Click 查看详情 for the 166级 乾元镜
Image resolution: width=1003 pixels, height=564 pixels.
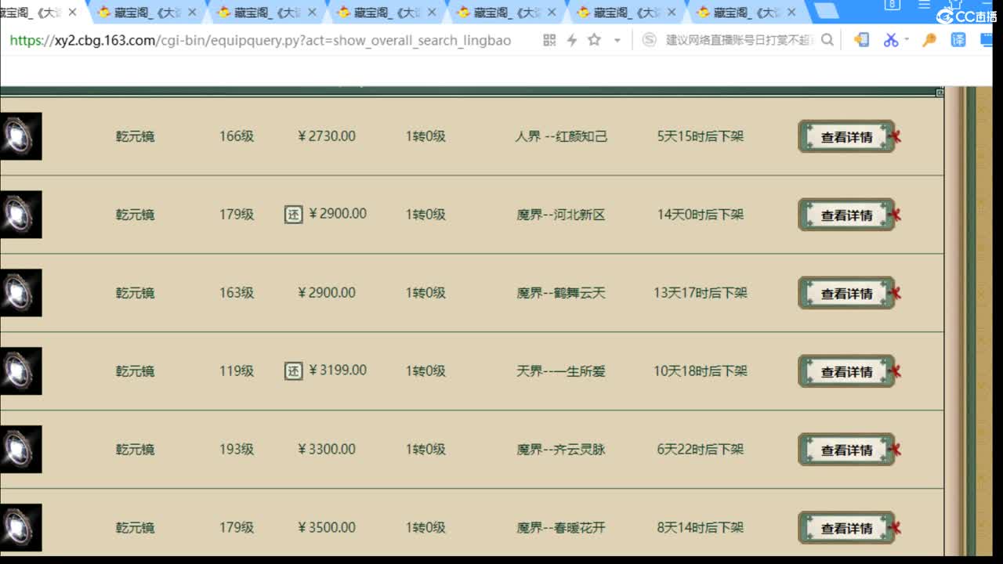(x=846, y=136)
